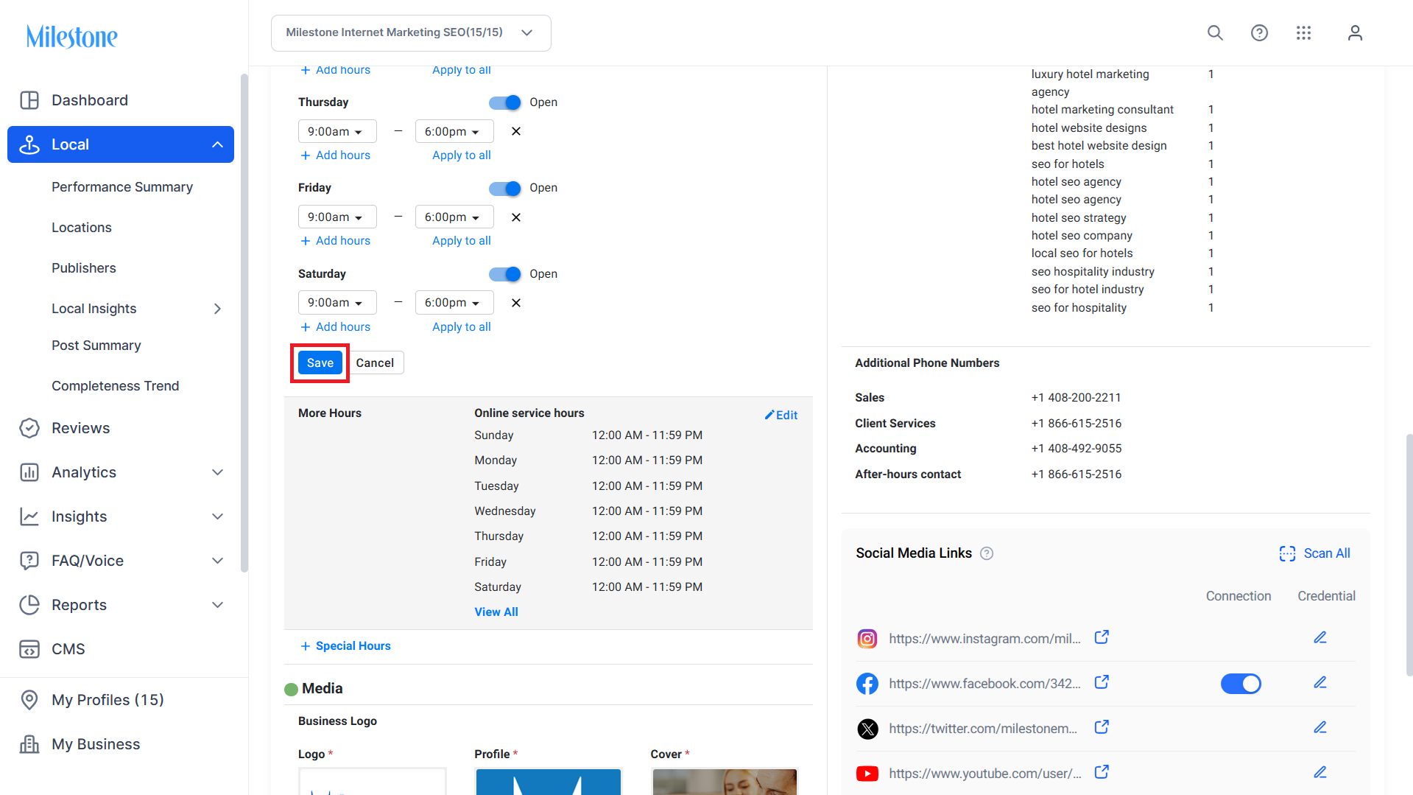Expand the Analytics menu chevron
Screen dimensions: 1413x795
217,472
